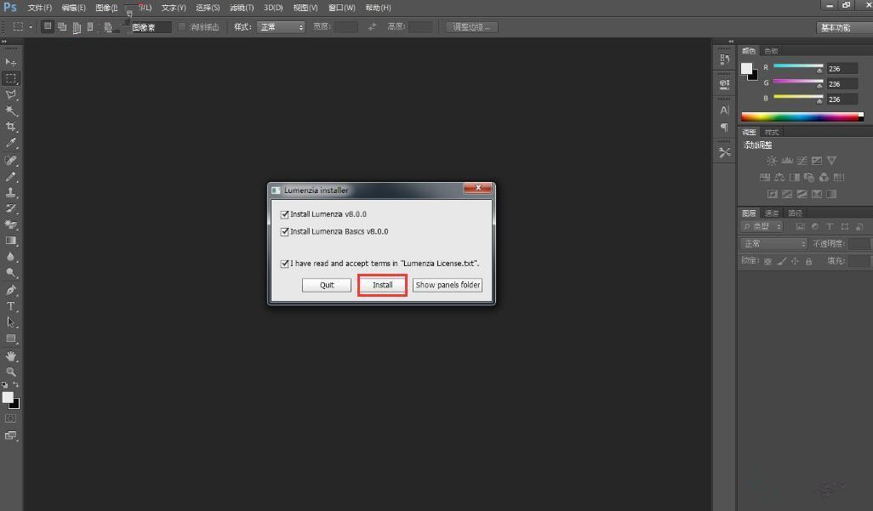
Task: Select the Lasso tool
Action: pos(10,94)
